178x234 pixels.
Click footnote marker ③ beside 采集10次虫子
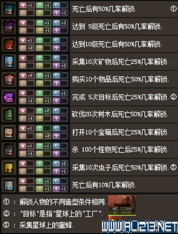click(173, 167)
